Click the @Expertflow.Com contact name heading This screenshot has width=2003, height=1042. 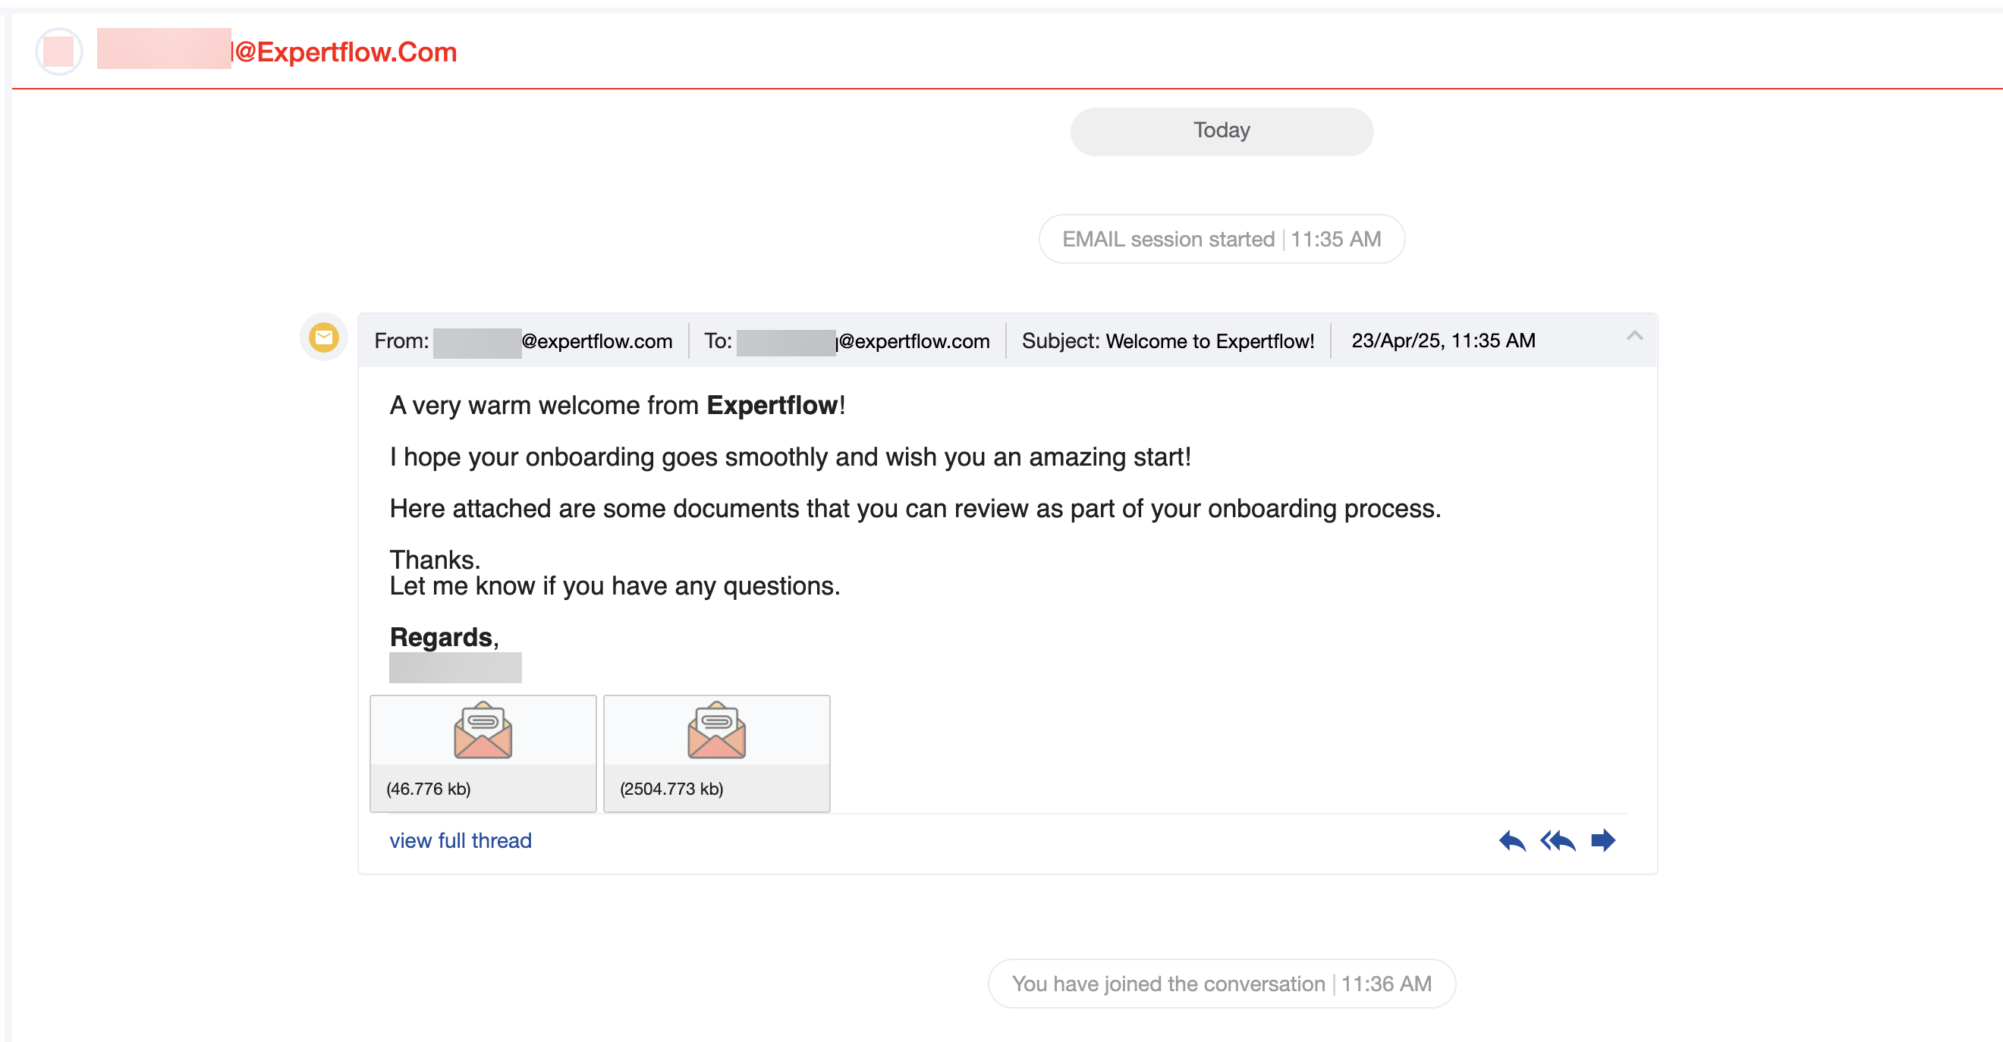[276, 51]
